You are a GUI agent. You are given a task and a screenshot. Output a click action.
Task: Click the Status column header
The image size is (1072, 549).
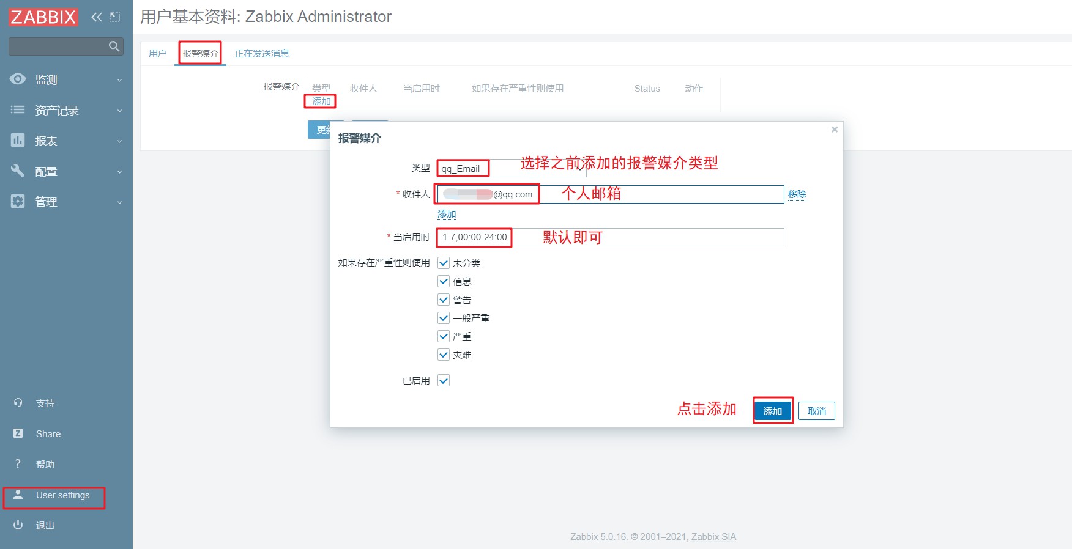coord(647,89)
